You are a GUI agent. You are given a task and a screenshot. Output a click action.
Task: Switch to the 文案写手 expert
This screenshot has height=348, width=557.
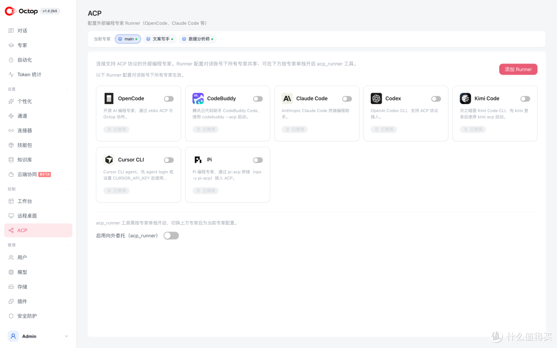point(160,39)
